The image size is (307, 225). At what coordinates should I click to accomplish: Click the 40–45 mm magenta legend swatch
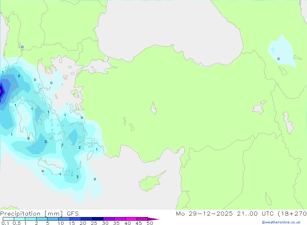point(131,219)
